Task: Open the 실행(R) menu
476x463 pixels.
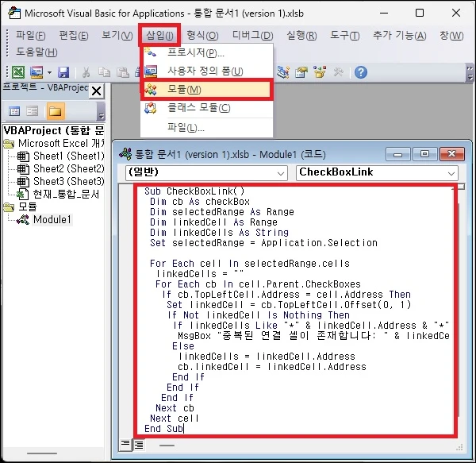Action: coord(301,35)
